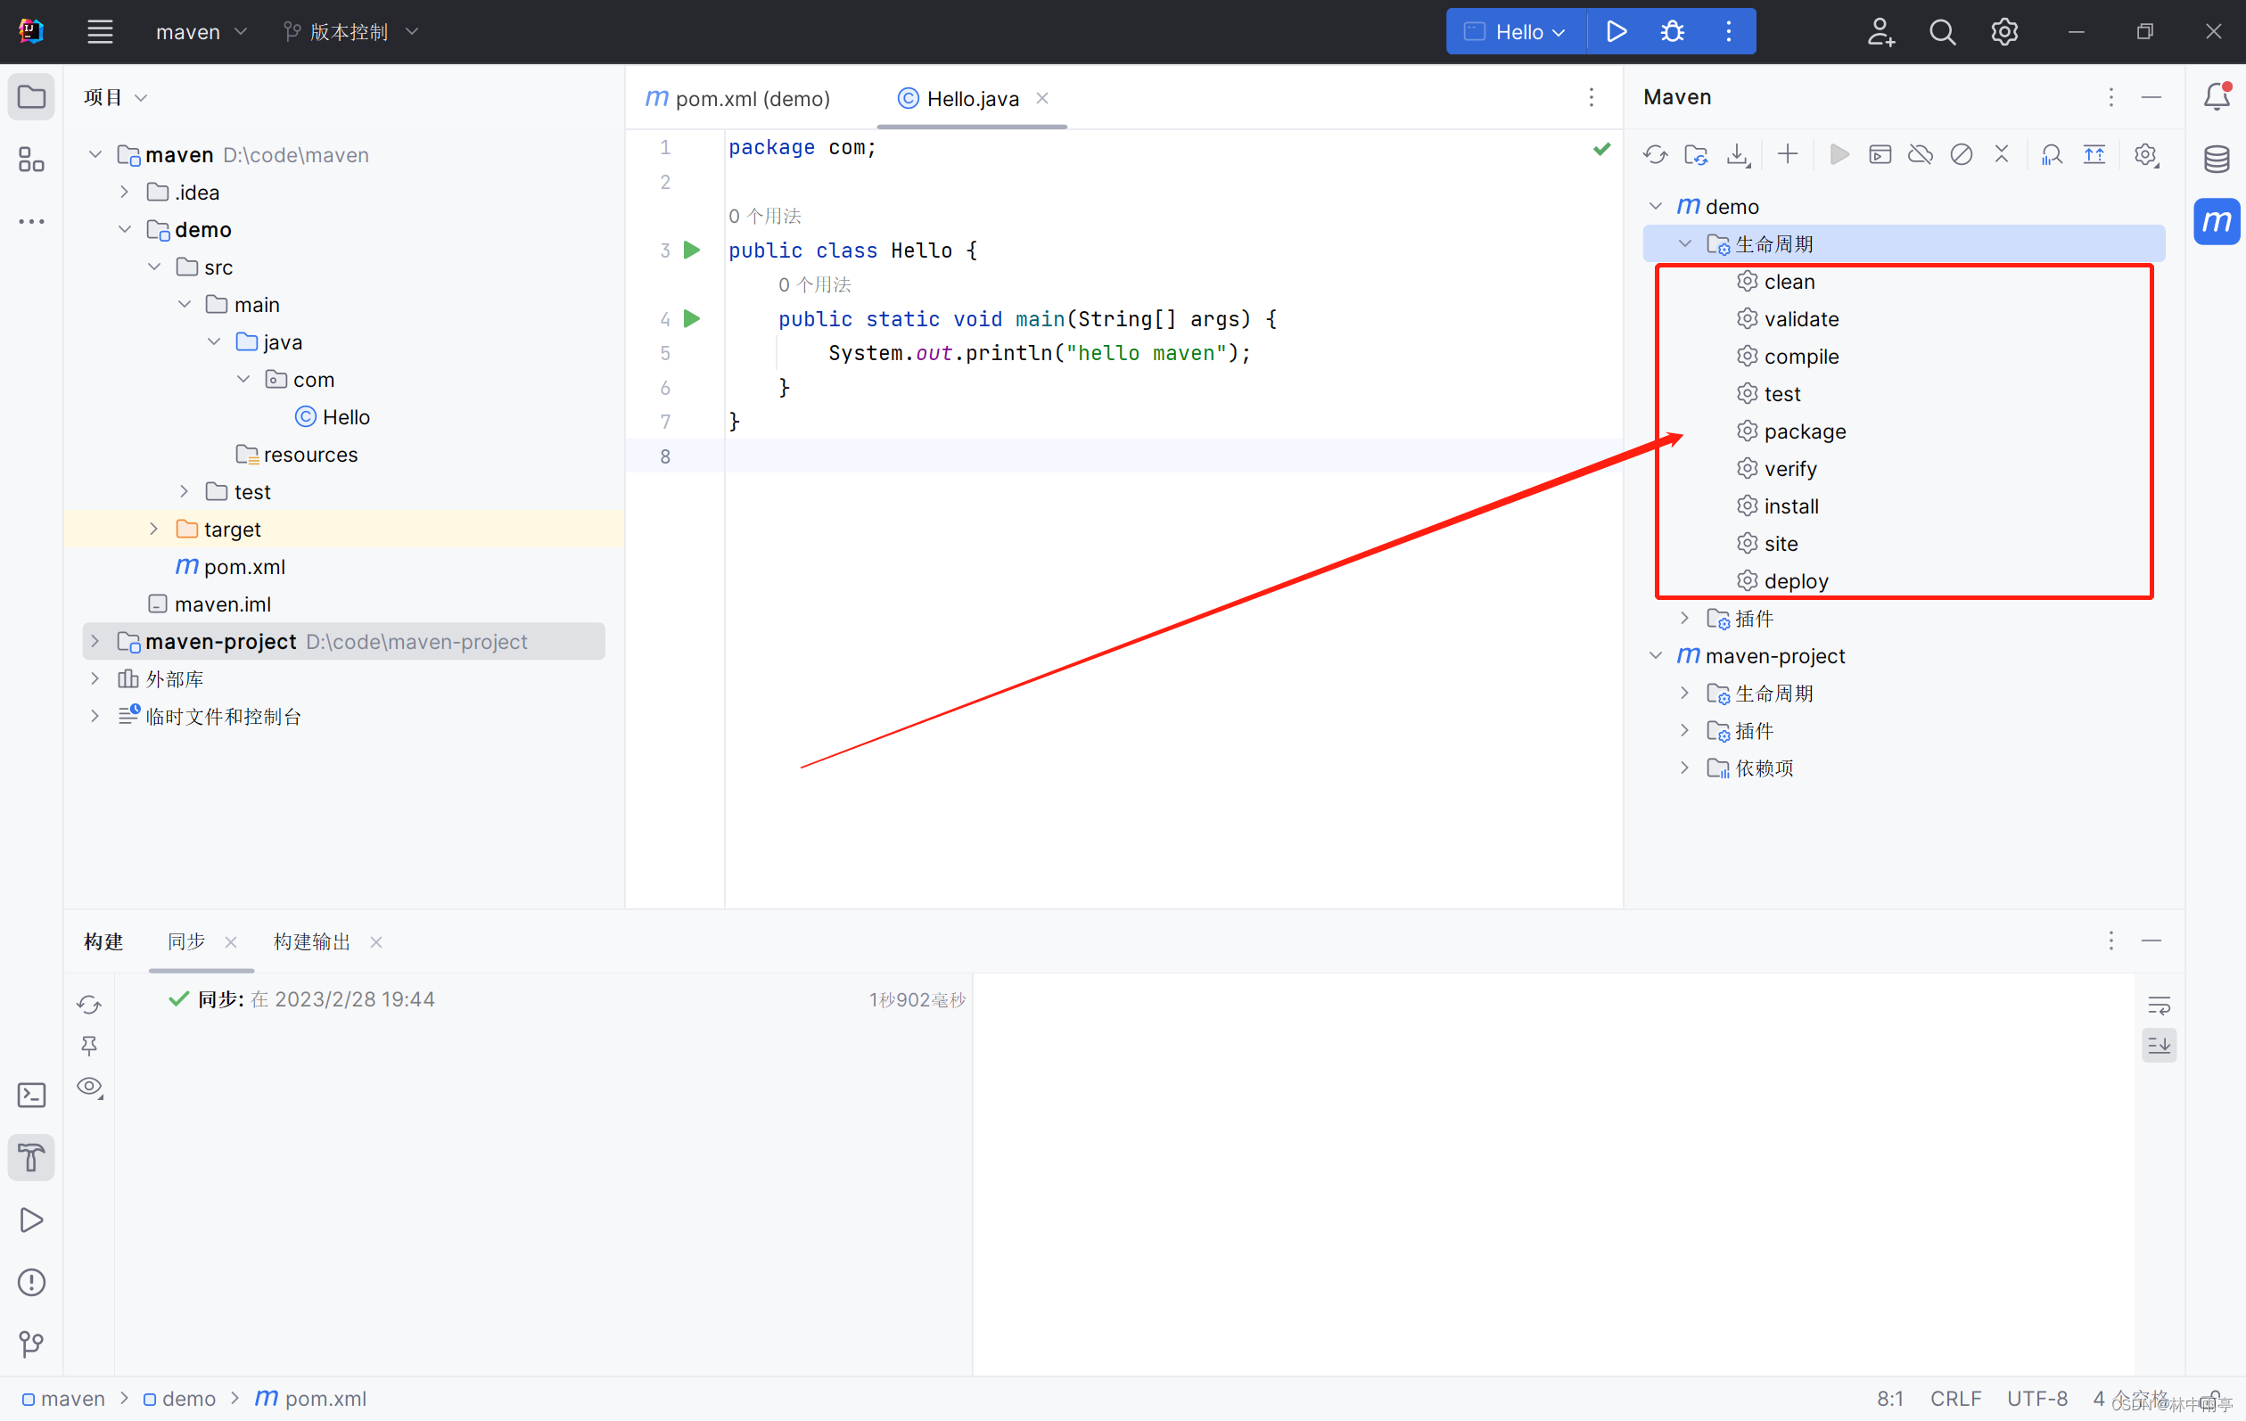This screenshot has width=2246, height=1421.
Task: Select the Maven package lifecycle phase
Action: [x=1792, y=431]
